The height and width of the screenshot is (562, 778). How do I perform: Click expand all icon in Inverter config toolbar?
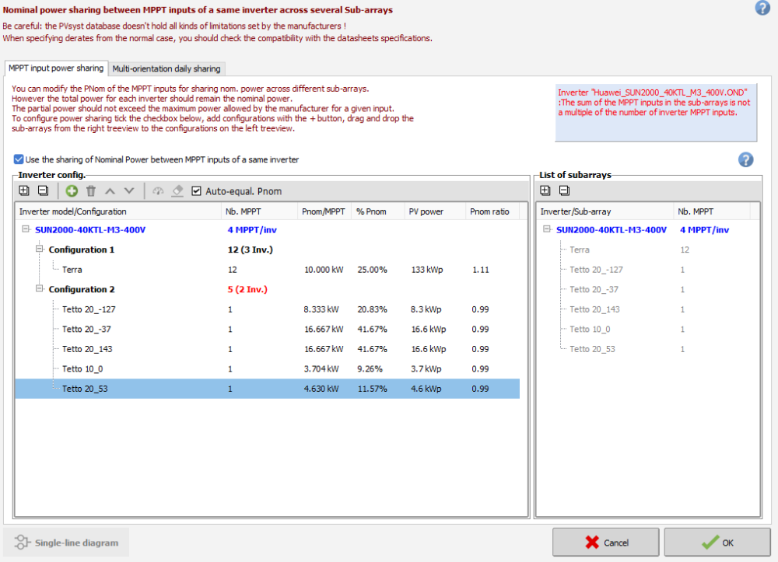tap(24, 191)
